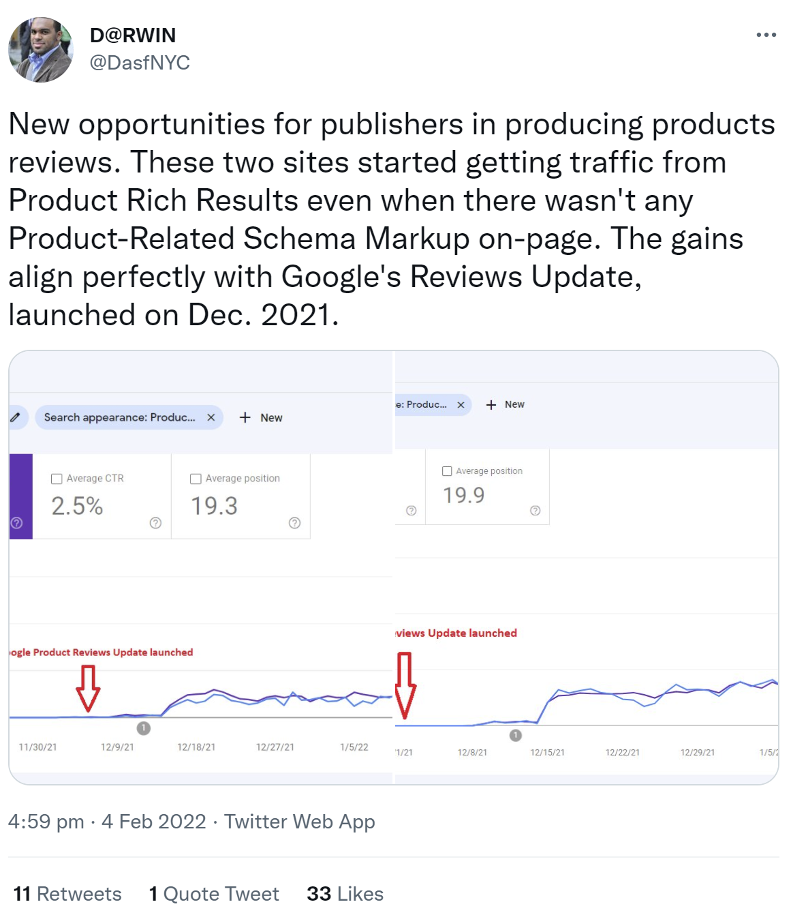The image size is (791, 915).
Task: Dismiss the Produc filter chip on the right chart
Action: click(461, 405)
